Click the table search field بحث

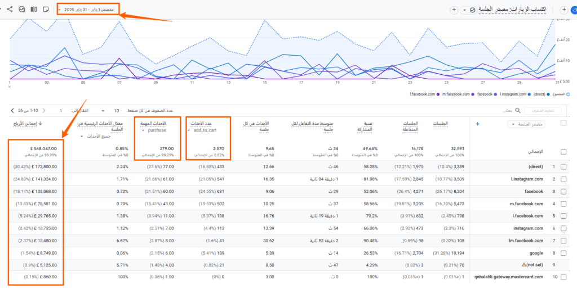[508, 111]
